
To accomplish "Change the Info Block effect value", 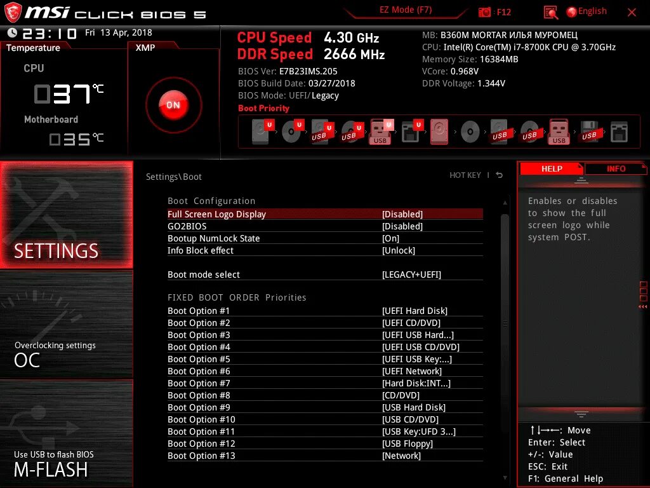I will (x=399, y=250).
